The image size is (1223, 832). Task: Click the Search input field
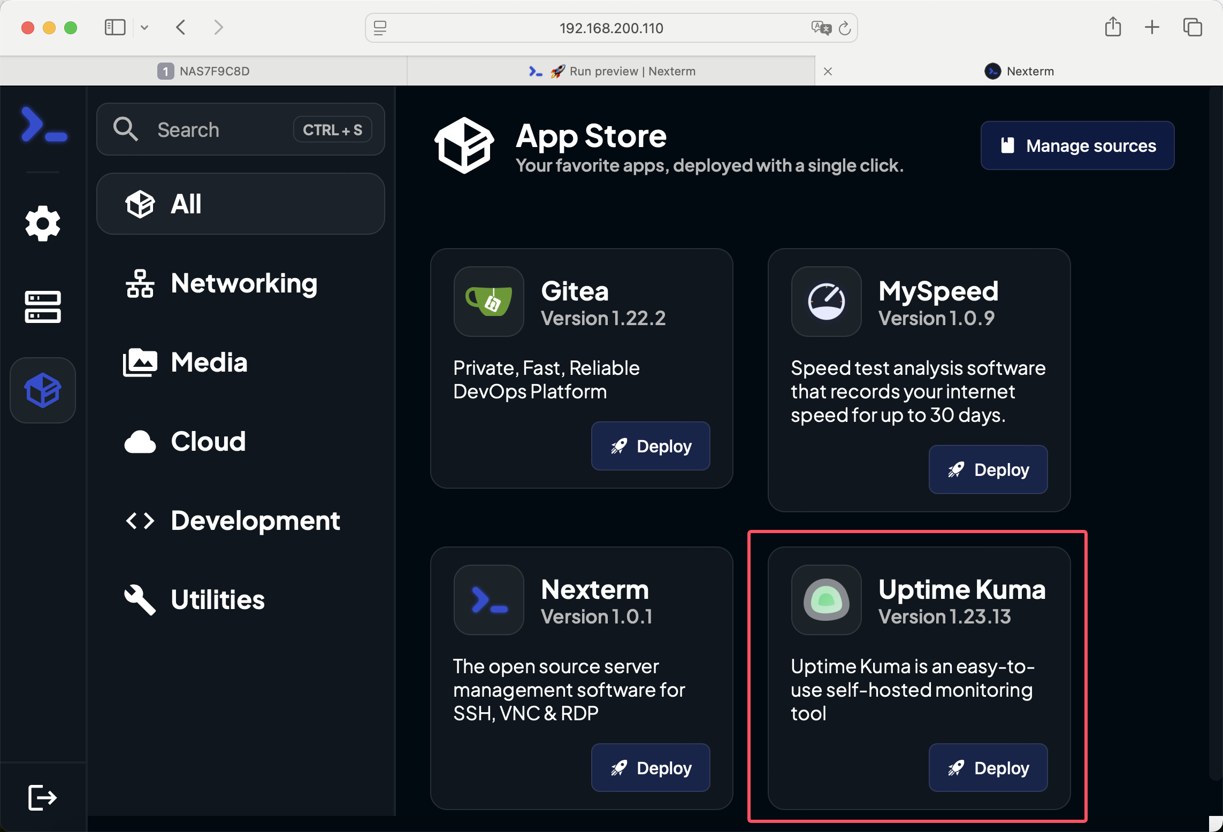pyautogui.click(x=241, y=129)
